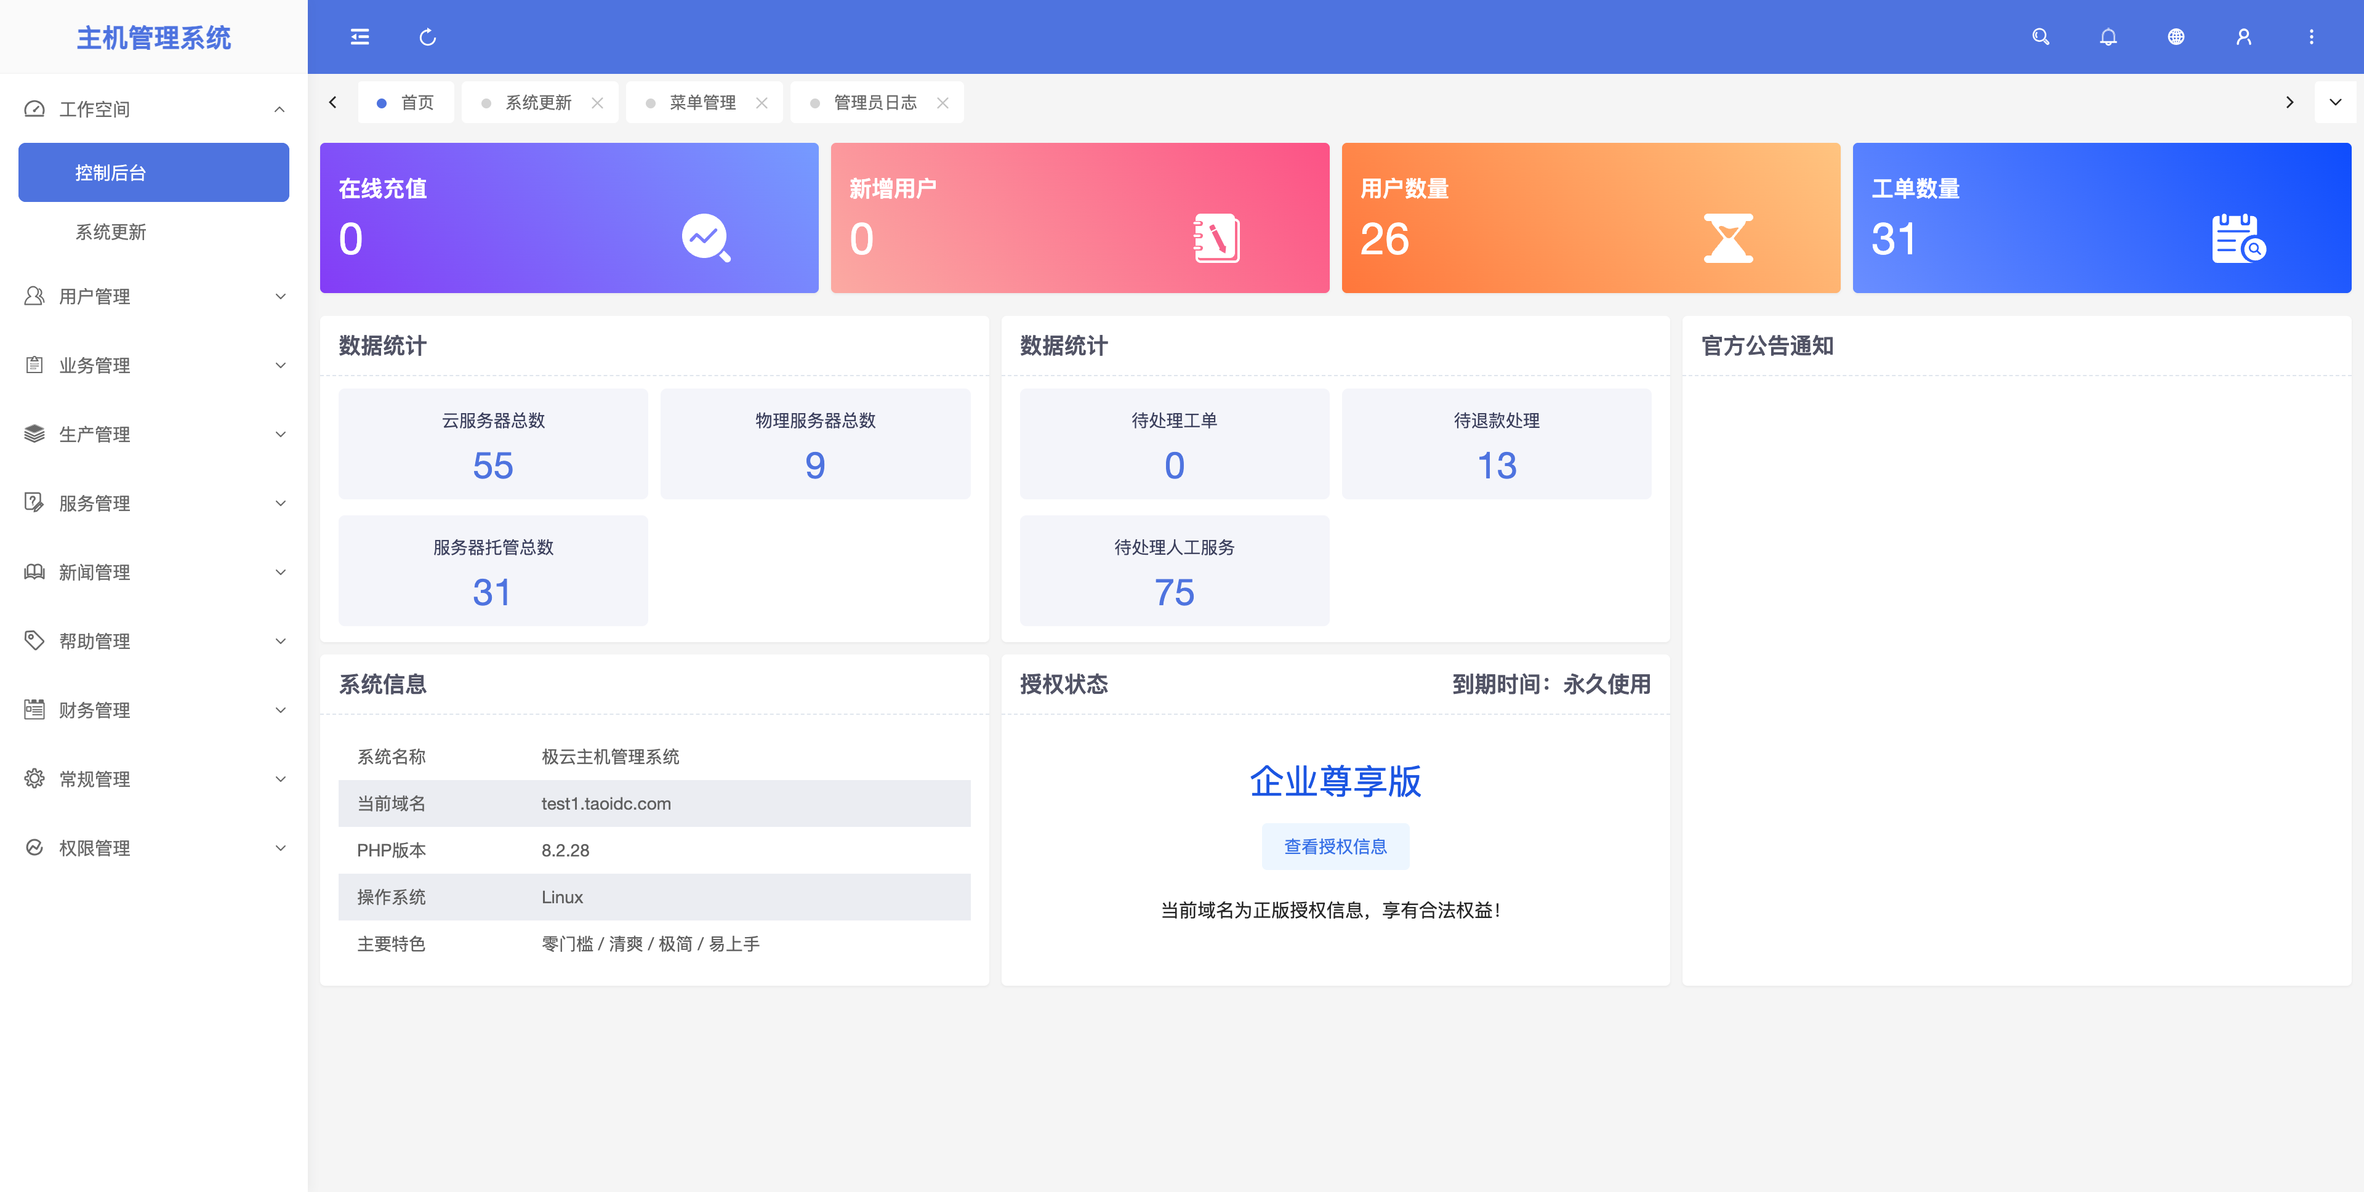The height and width of the screenshot is (1192, 2364).
Task: Open notifications bell icon
Action: click(2108, 37)
